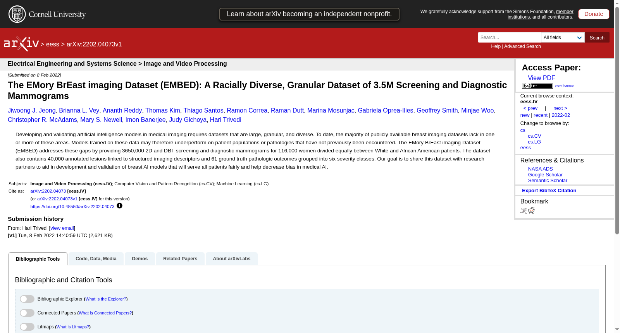Bookmark paper with Reddit icon
This screenshot has height=333, width=620.
[531, 210]
